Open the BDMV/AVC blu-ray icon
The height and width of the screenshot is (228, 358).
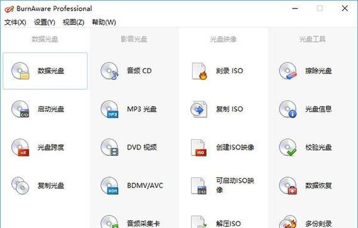[x=109, y=185]
